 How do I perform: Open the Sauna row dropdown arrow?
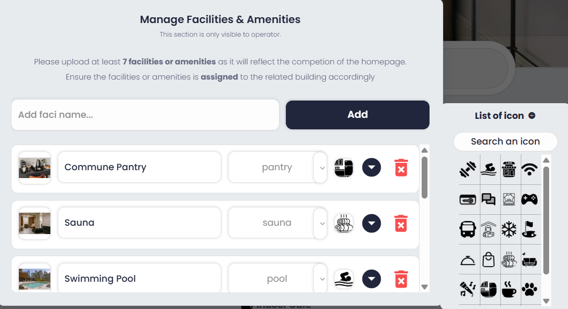(371, 223)
